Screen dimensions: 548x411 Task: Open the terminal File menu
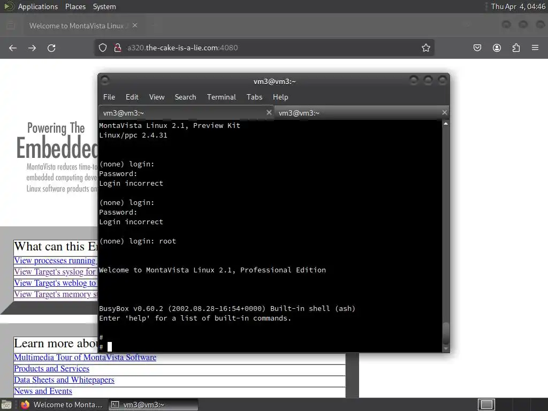109,97
